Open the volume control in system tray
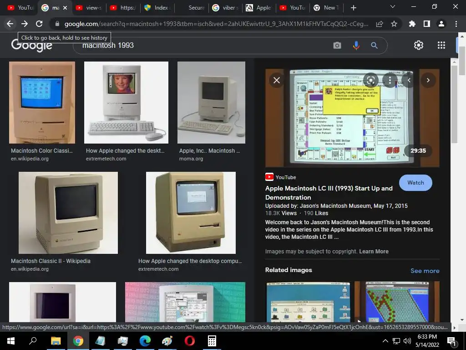The width and height of the screenshot is (466, 350). (407, 341)
